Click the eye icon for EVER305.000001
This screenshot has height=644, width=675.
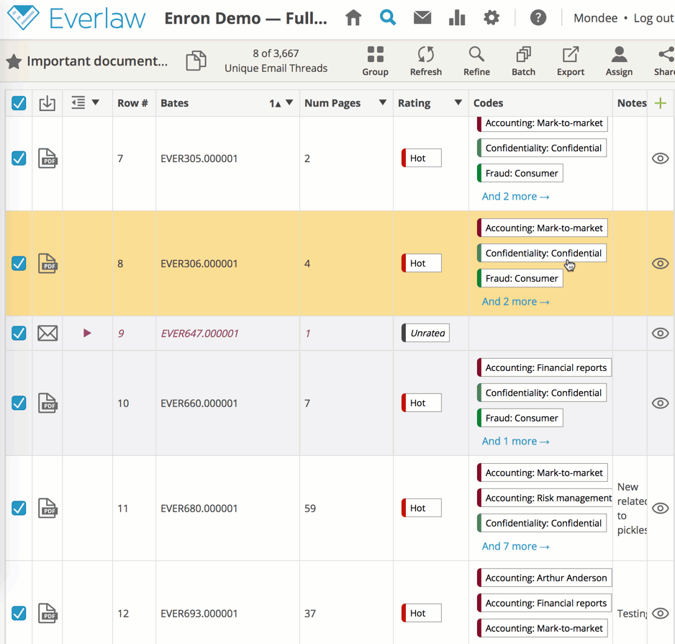pyautogui.click(x=660, y=158)
